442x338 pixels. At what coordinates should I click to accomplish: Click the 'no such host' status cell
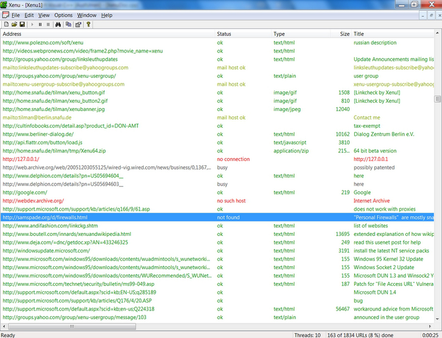tap(231, 201)
